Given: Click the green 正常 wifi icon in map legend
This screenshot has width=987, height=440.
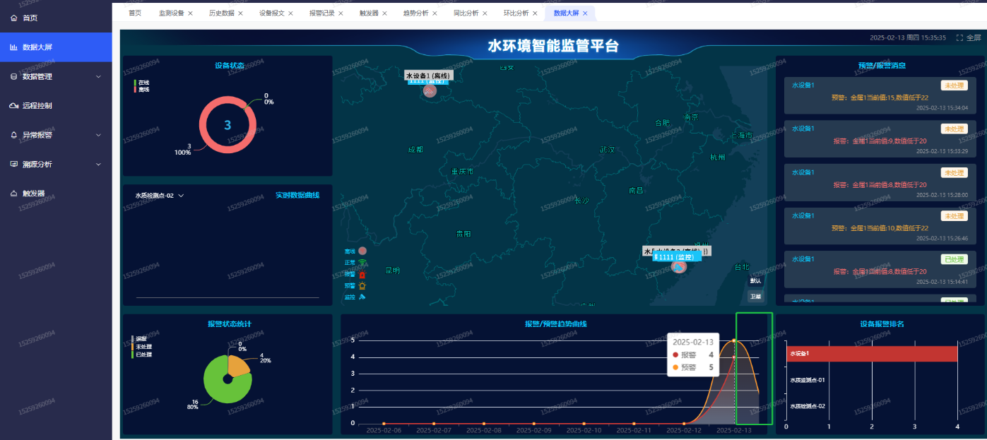Looking at the screenshot, I should (x=362, y=263).
